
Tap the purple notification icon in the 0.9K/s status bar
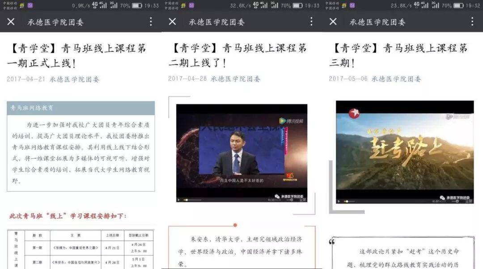click(x=30, y=5)
